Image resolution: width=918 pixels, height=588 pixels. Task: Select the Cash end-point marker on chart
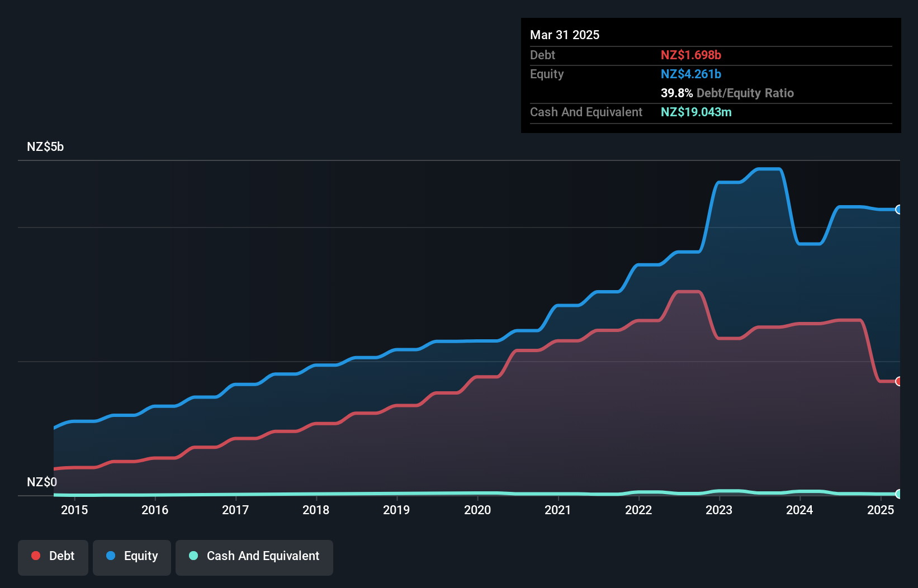899,494
